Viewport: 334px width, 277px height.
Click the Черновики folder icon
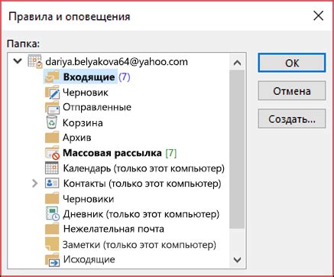point(52,198)
